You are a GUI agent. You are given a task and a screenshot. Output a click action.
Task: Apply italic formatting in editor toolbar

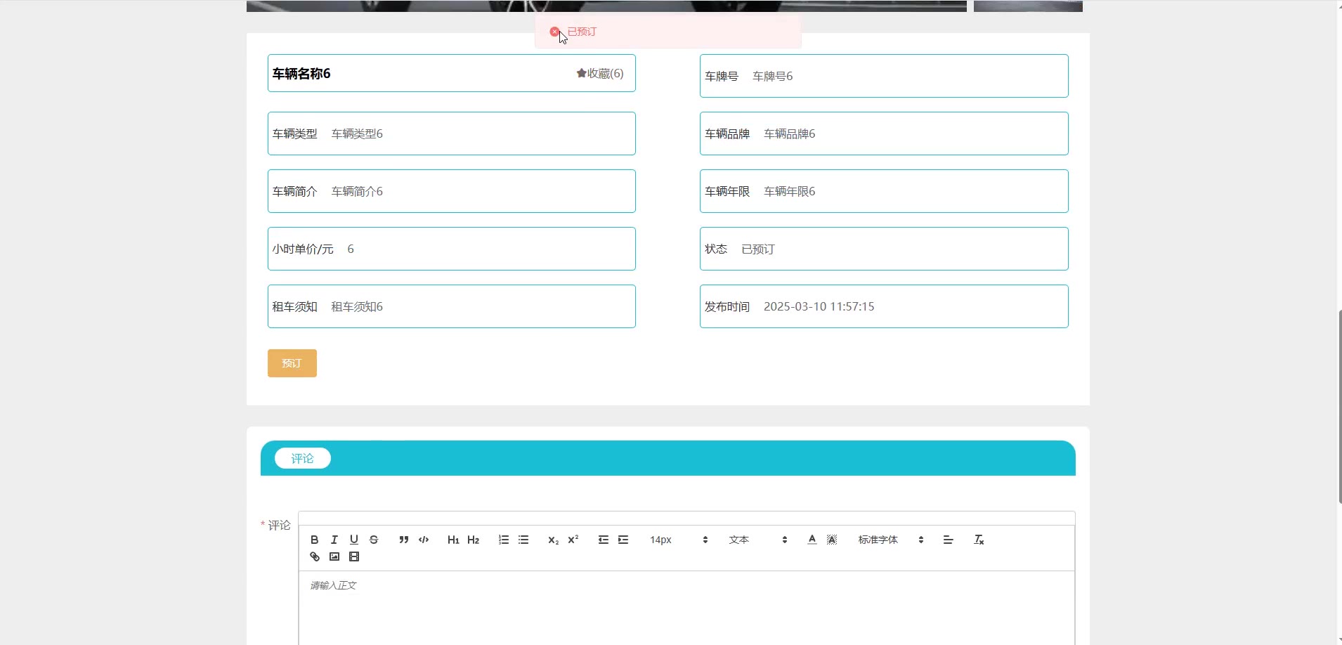click(x=334, y=540)
